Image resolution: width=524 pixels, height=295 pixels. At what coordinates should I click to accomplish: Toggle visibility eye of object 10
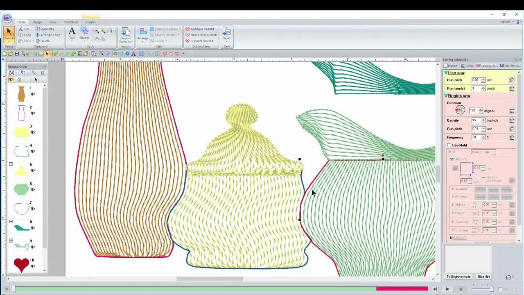(x=33, y=266)
